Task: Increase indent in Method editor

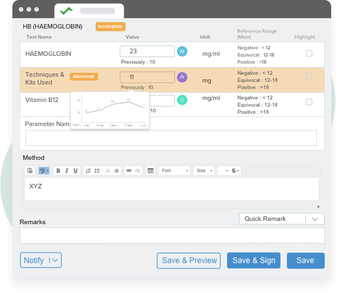Action: tap(116, 171)
